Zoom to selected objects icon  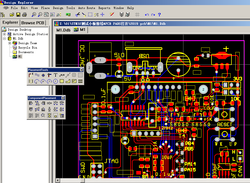pyautogui.click(x=59, y=15)
